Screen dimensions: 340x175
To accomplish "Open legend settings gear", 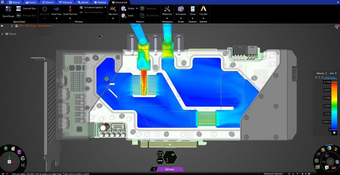I will pos(334,133).
